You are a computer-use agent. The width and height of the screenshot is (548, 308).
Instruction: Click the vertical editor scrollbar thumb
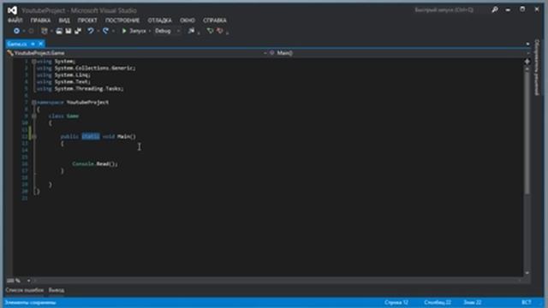point(527,133)
